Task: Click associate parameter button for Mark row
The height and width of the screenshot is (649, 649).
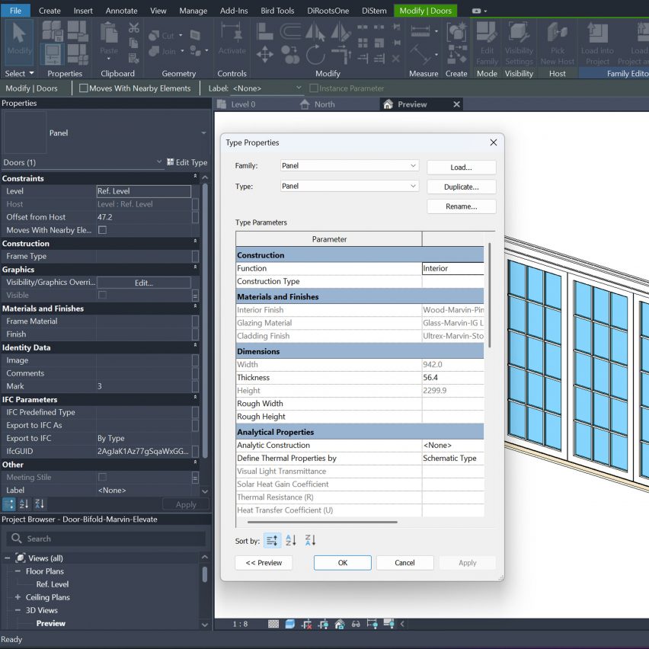Action: click(195, 386)
